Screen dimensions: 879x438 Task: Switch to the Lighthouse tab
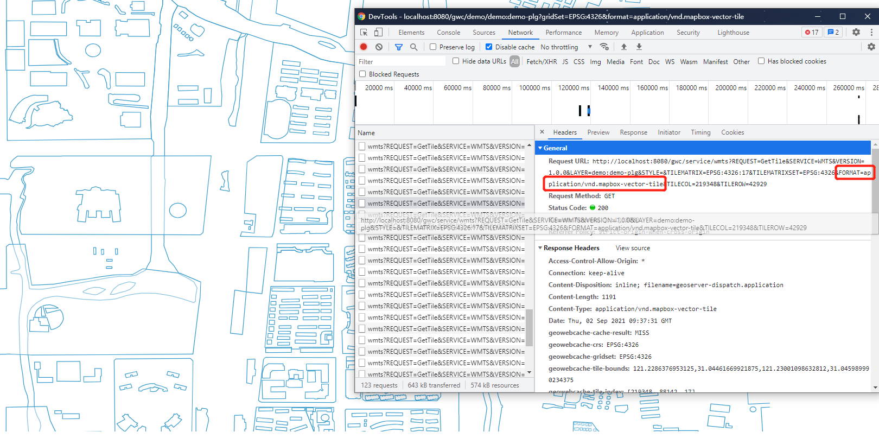coord(733,33)
